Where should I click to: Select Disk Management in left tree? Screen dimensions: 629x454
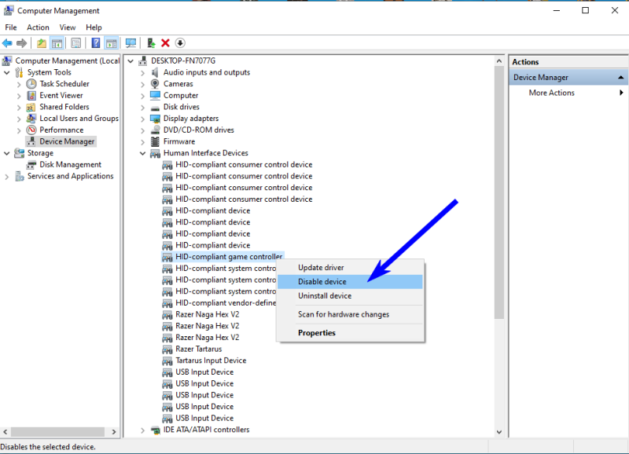coord(70,165)
